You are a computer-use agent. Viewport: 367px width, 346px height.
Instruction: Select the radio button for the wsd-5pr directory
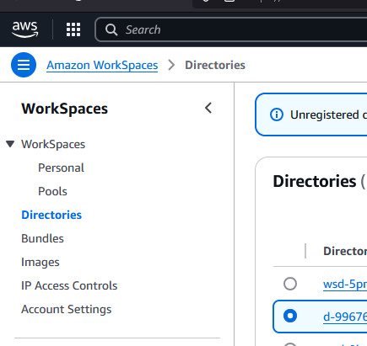point(290,284)
